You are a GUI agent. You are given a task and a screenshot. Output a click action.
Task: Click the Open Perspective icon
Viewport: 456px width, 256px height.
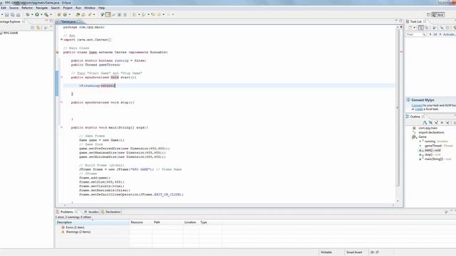[428, 14]
